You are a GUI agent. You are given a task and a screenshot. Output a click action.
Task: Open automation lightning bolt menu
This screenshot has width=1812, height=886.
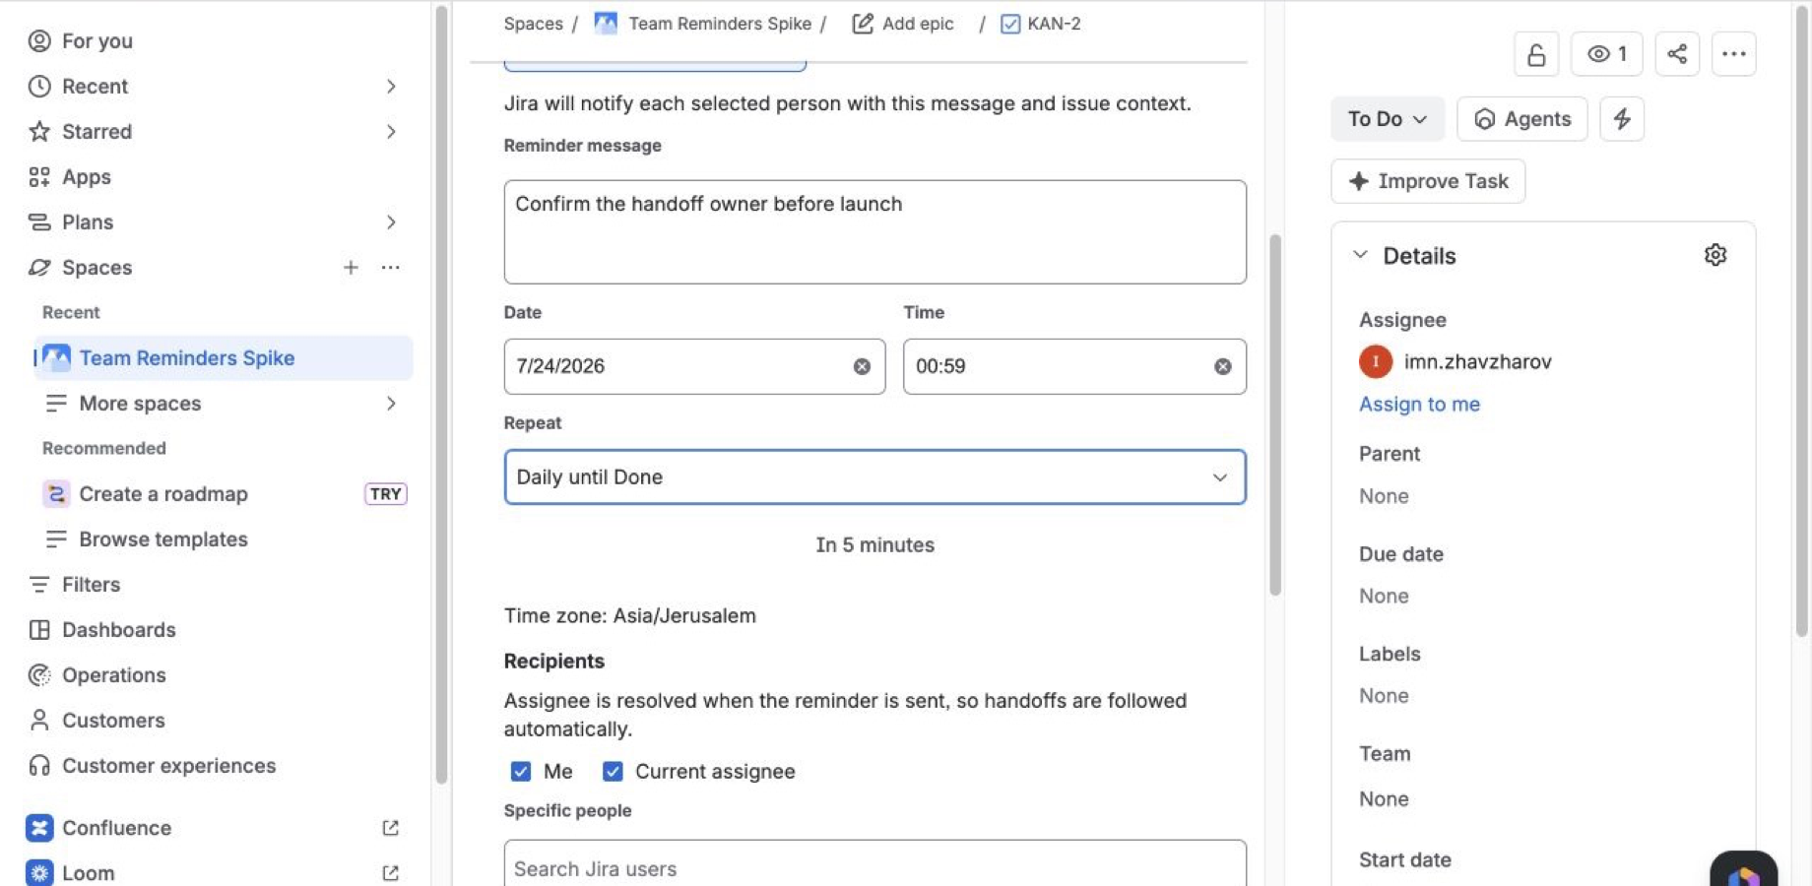tap(1622, 118)
